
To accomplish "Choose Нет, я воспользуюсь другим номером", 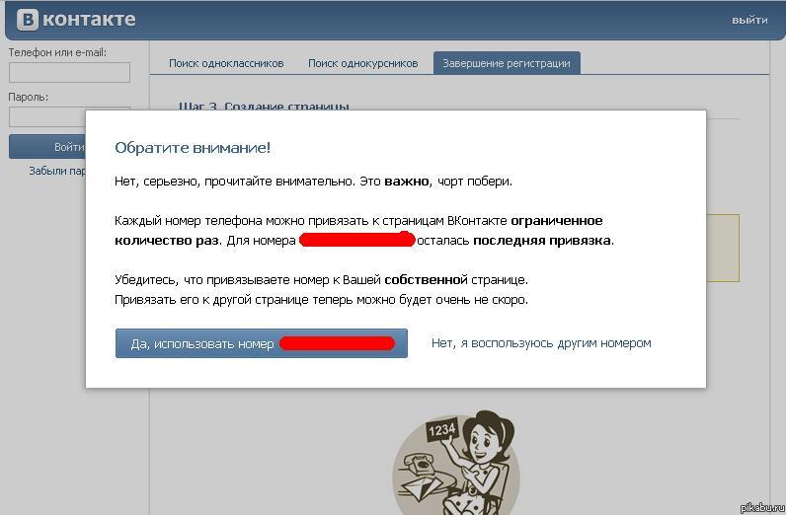I will (541, 343).
